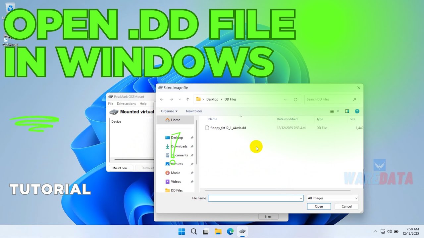Expand the All Images file type dropdown

333,198
